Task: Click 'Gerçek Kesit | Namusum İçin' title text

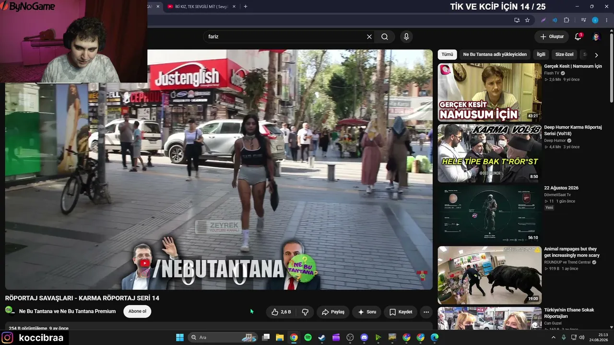Action: point(573,66)
